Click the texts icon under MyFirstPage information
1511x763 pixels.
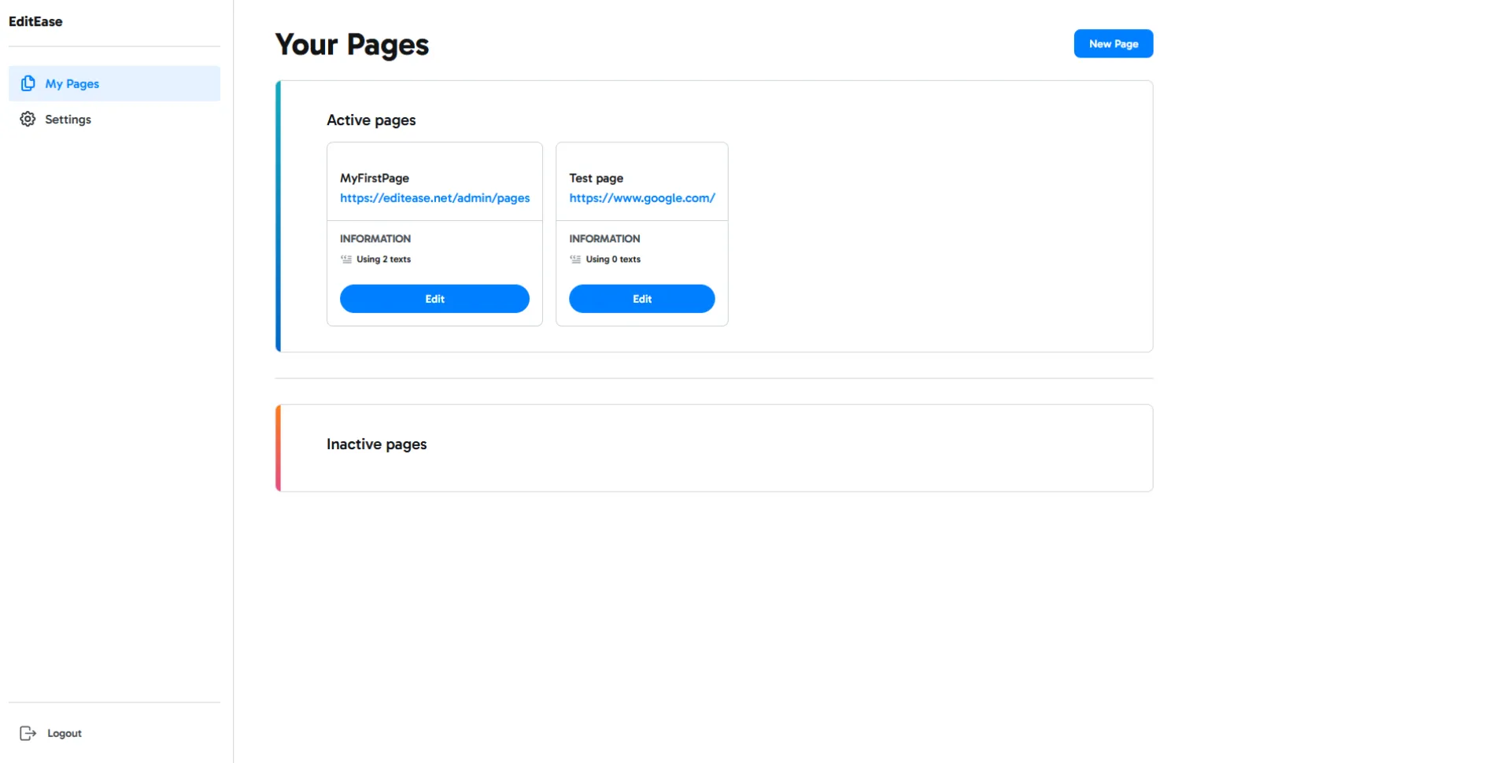point(346,259)
